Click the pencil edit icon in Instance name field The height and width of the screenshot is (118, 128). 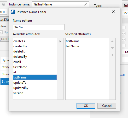pos(86,4)
